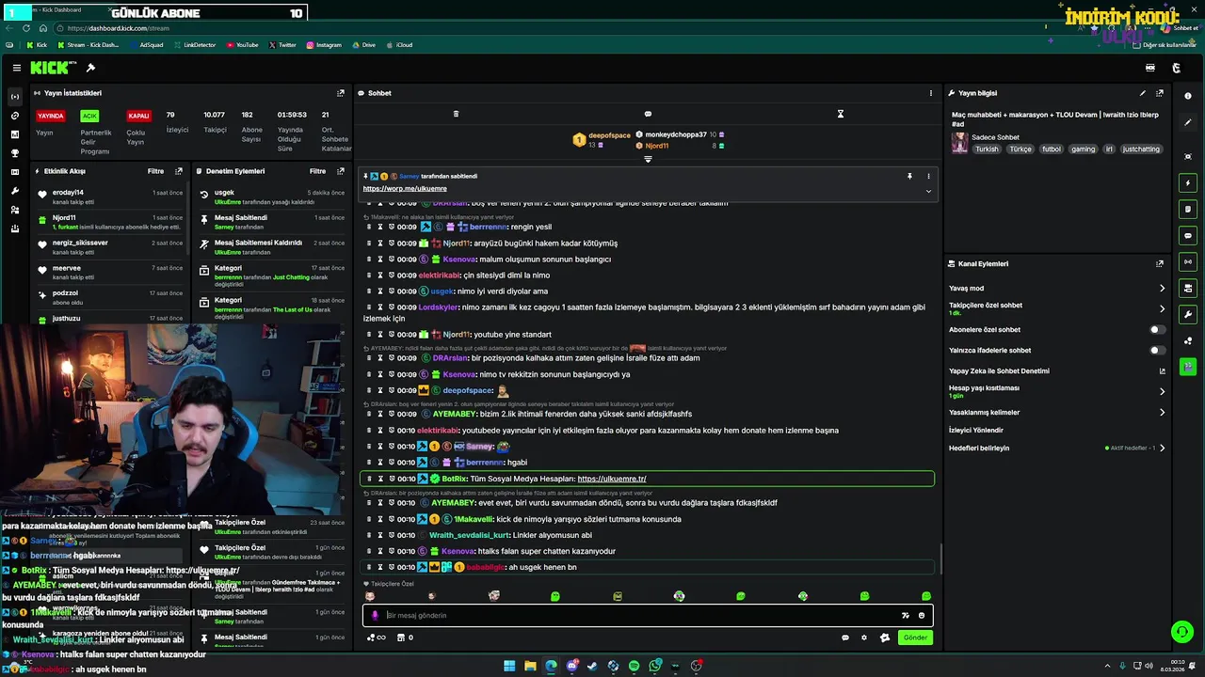Click the justchatting tag chip
This screenshot has width=1205, height=677.
pyautogui.click(x=1141, y=150)
